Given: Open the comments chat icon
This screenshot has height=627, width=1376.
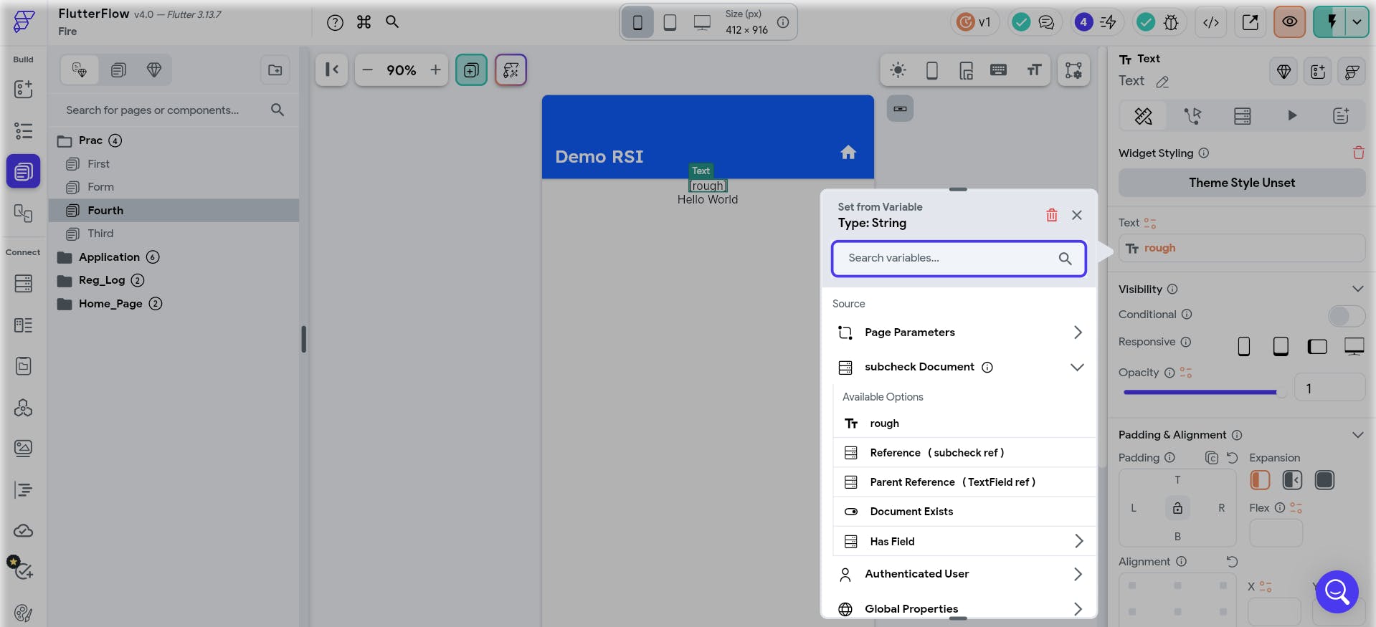Looking at the screenshot, I should (x=1046, y=22).
